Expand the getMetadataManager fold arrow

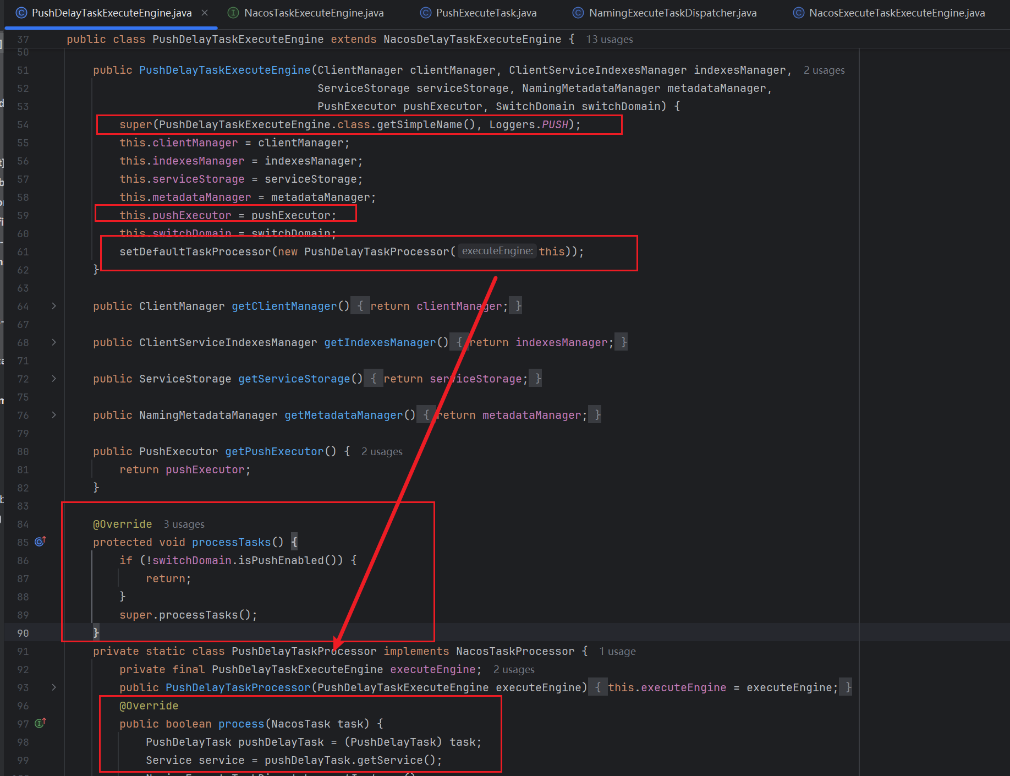pyautogui.click(x=54, y=415)
